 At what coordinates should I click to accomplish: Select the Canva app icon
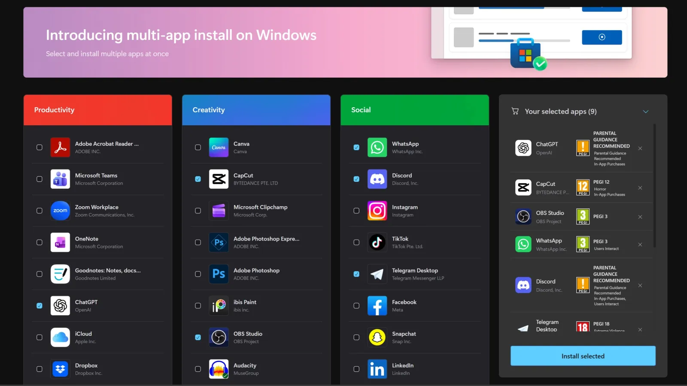click(x=219, y=147)
